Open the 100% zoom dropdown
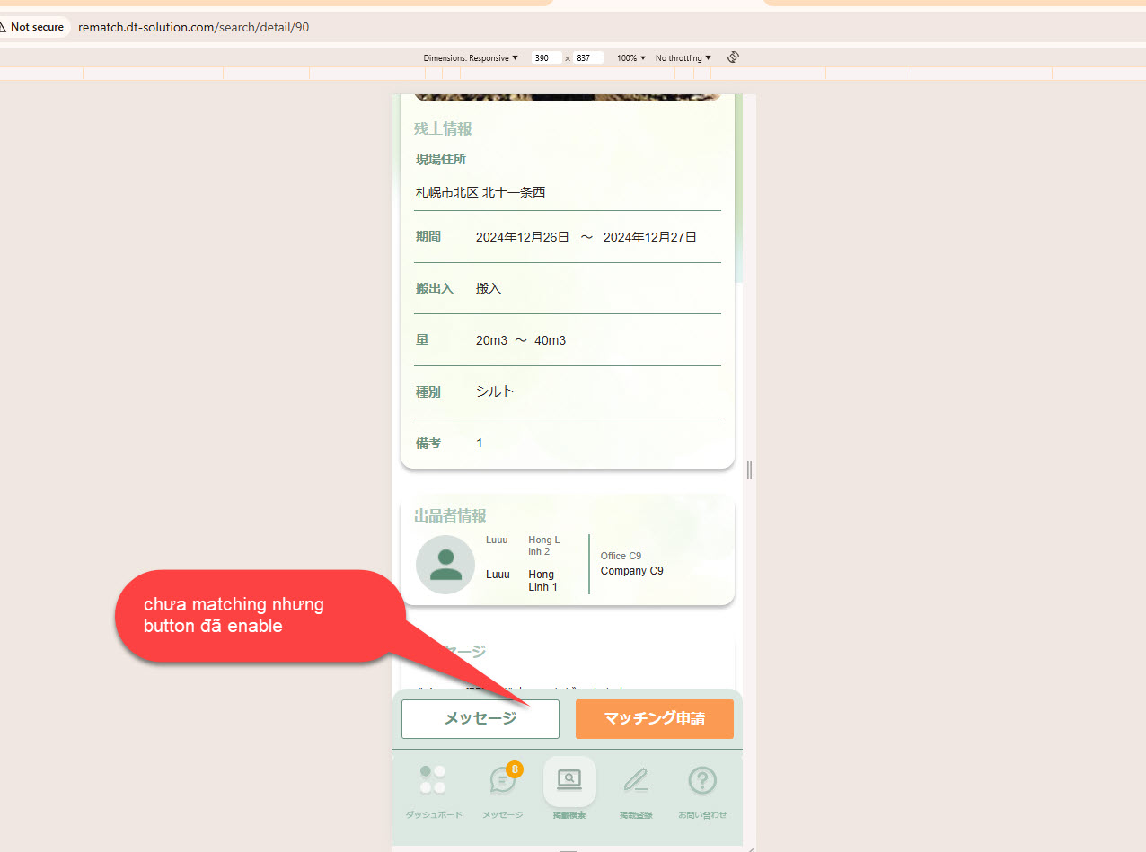1146x852 pixels. point(630,58)
